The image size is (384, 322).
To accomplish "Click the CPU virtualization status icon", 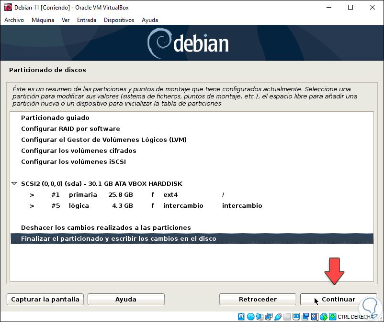I will [x=314, y=317].
